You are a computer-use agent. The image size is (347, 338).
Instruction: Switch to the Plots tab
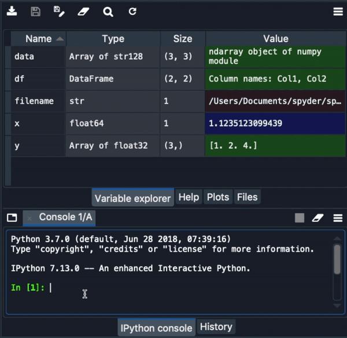[x=218, y=197]
